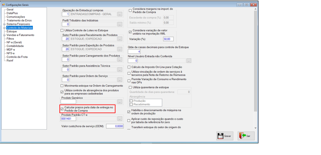The height and width of the screenshot is (155, 321).
Task: Select Geral in the settings tree
Action: tap(10, 9)
